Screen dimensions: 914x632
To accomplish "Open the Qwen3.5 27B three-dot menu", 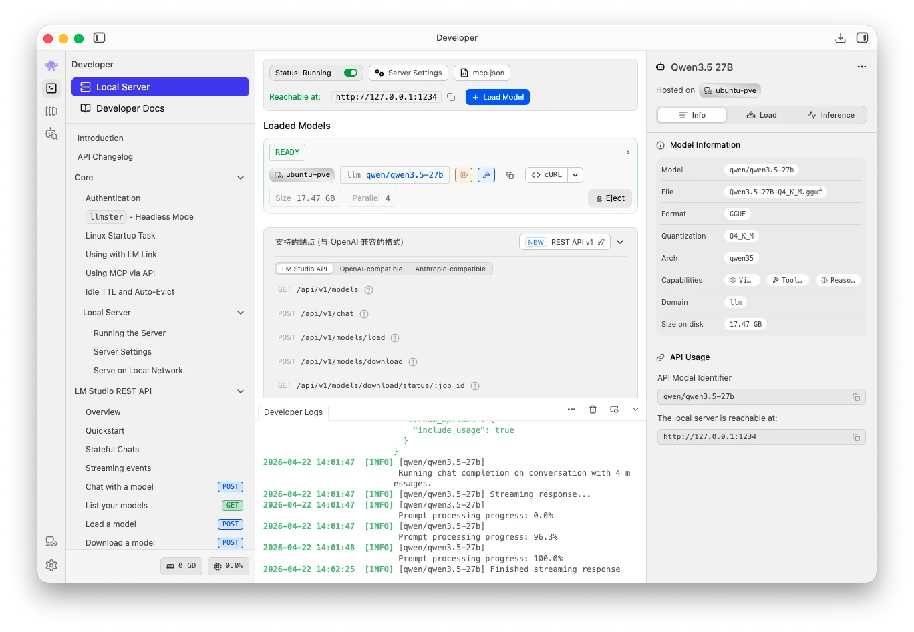I will [x=862, y=67].
